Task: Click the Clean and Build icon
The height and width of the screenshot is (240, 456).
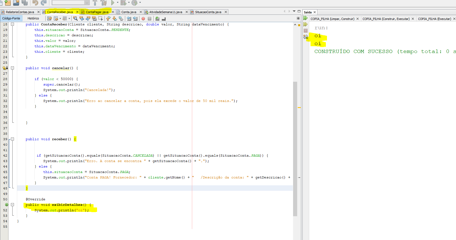Action: (x=104, y=2)
